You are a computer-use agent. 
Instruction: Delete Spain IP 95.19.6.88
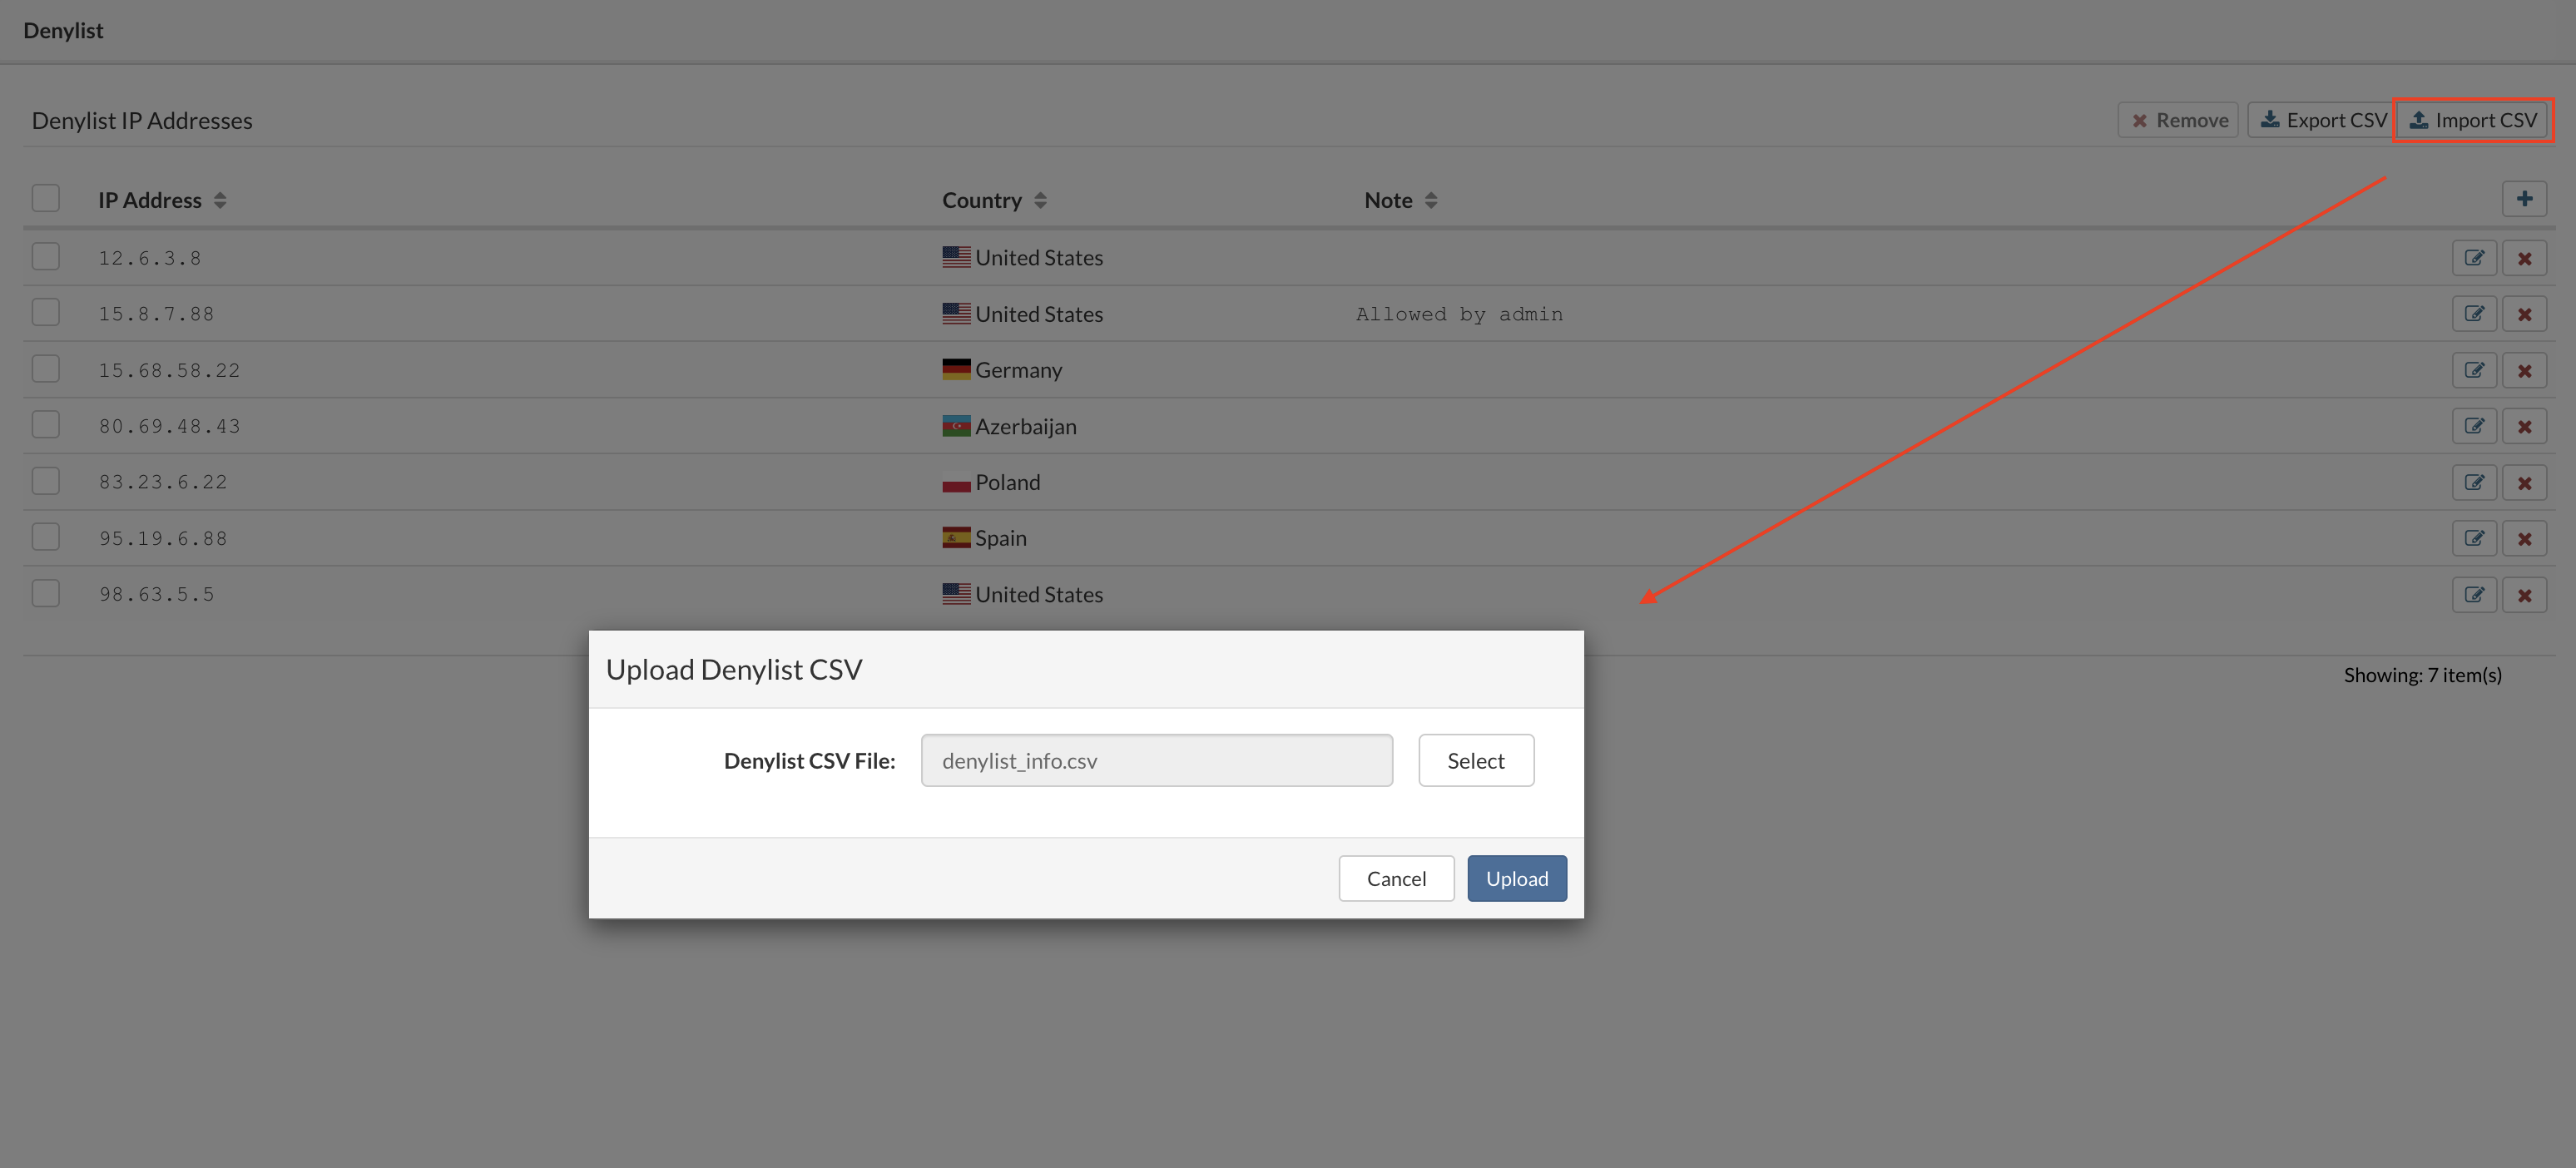[x=2524, y=538]
